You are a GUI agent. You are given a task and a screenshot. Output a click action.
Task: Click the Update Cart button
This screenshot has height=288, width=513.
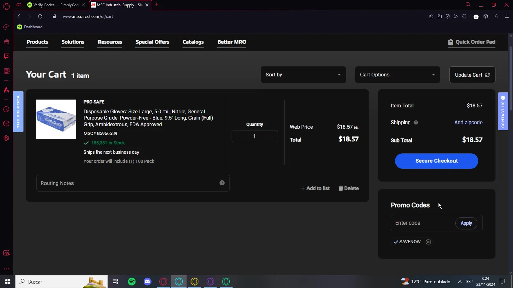[x=472, y=75]
